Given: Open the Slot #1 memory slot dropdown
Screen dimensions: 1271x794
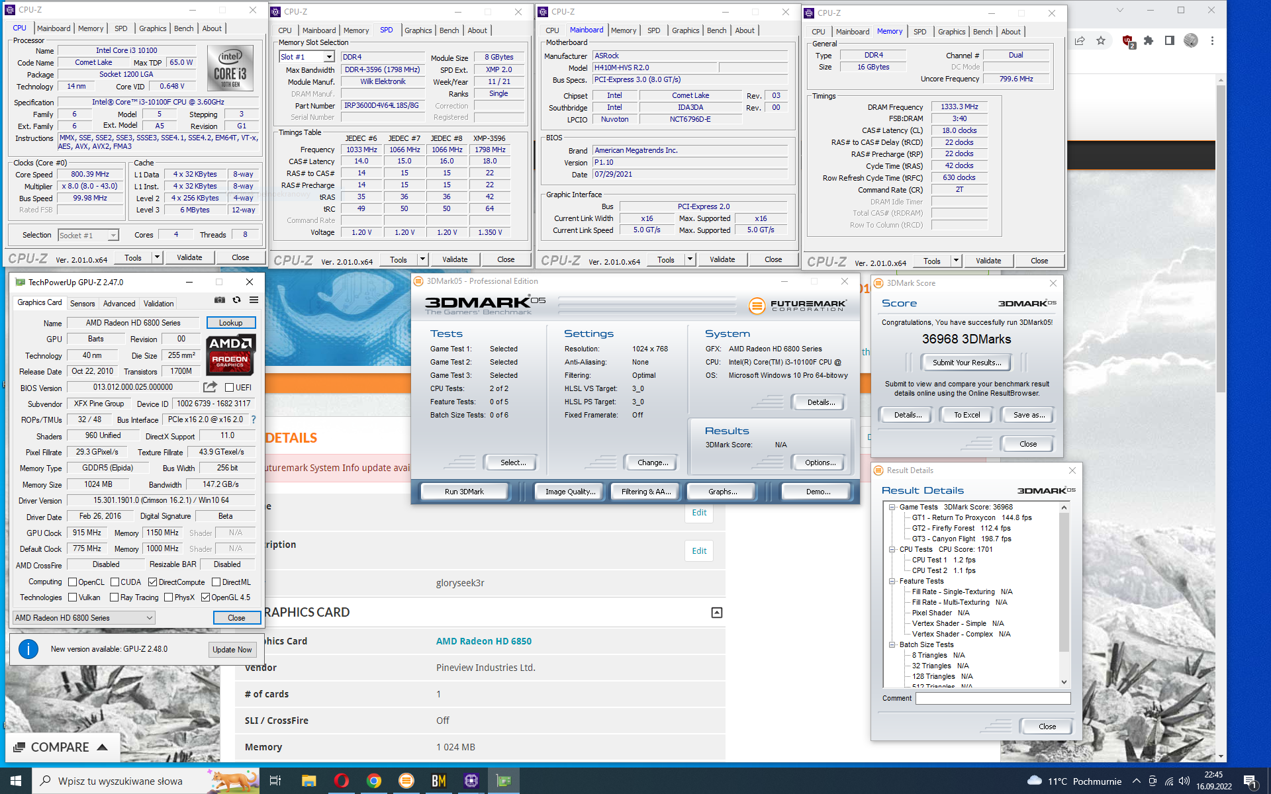Looking at the screenshot, I should (307, 57).
